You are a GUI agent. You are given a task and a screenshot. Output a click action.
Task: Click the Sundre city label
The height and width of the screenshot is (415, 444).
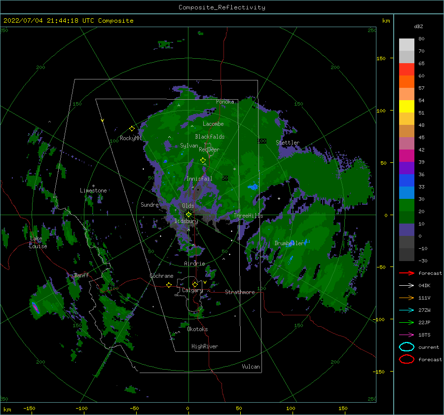(150, 204)
